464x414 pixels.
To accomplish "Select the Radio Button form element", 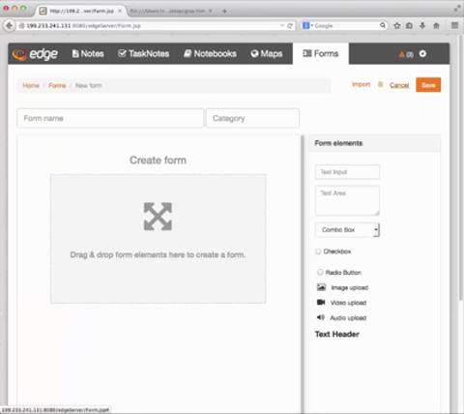I will pos(320,272).
